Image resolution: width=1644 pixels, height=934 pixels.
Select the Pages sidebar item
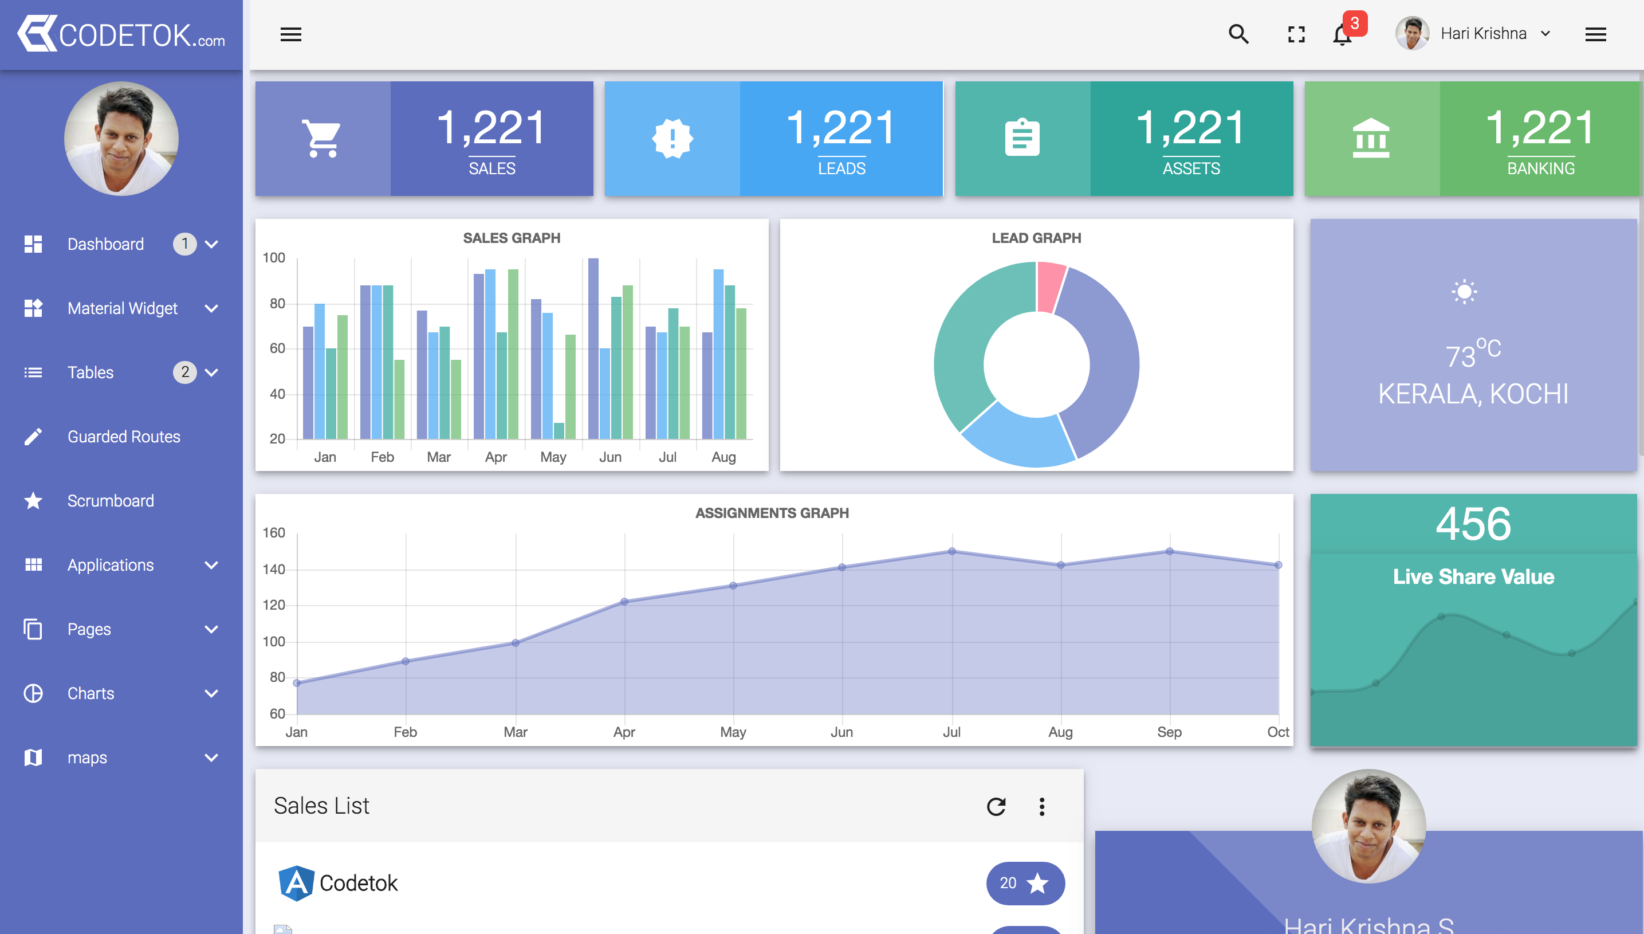click(x=121, y=629)
